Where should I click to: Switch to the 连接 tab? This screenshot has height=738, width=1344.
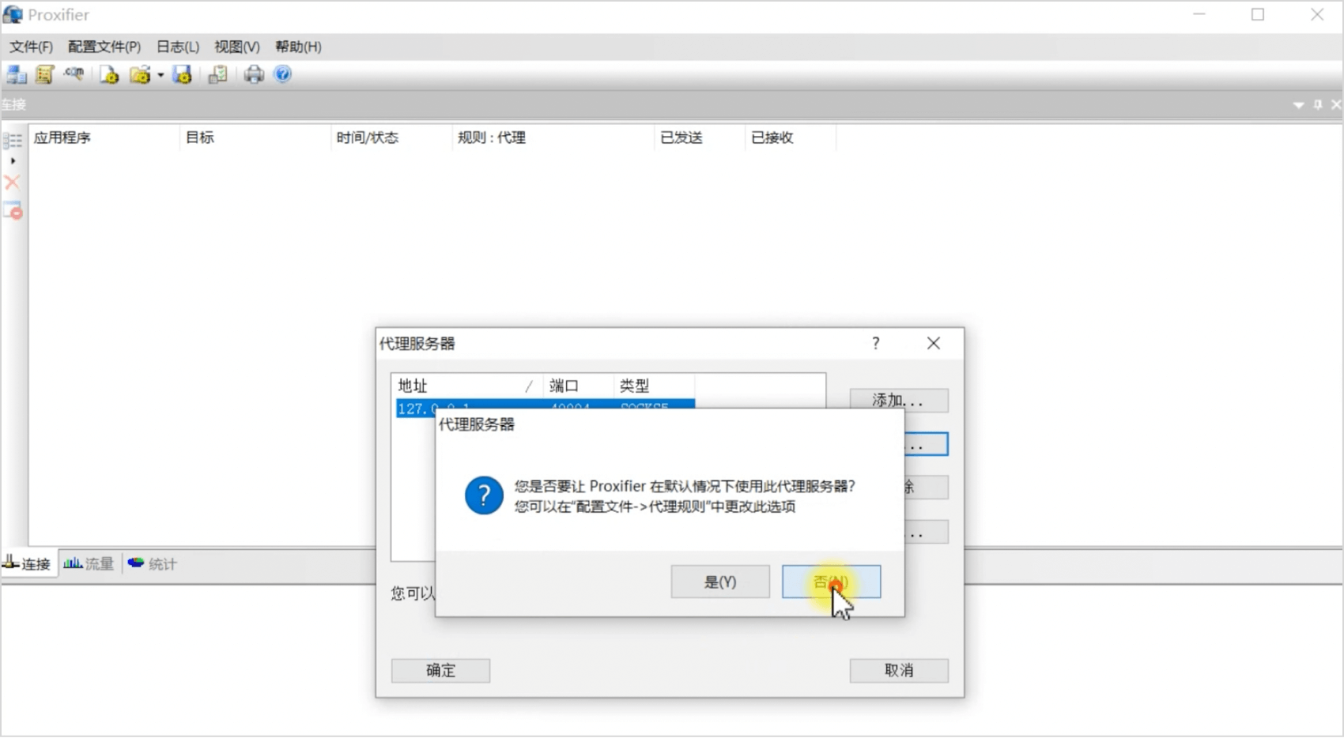[29, 563]
